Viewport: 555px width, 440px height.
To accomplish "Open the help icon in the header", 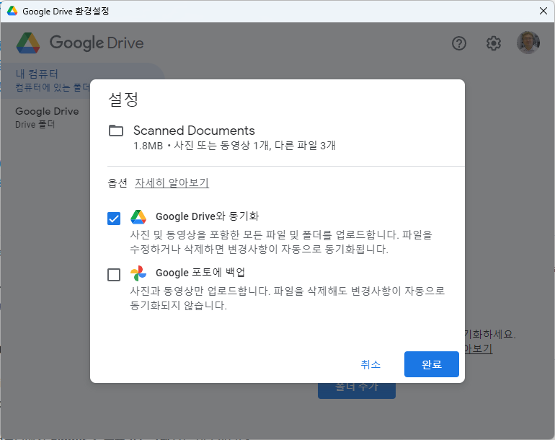I will pos(459,43).
